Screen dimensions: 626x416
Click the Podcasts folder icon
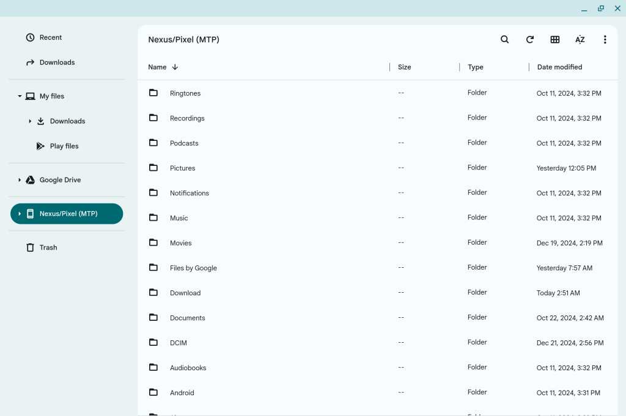pos(153,143)
